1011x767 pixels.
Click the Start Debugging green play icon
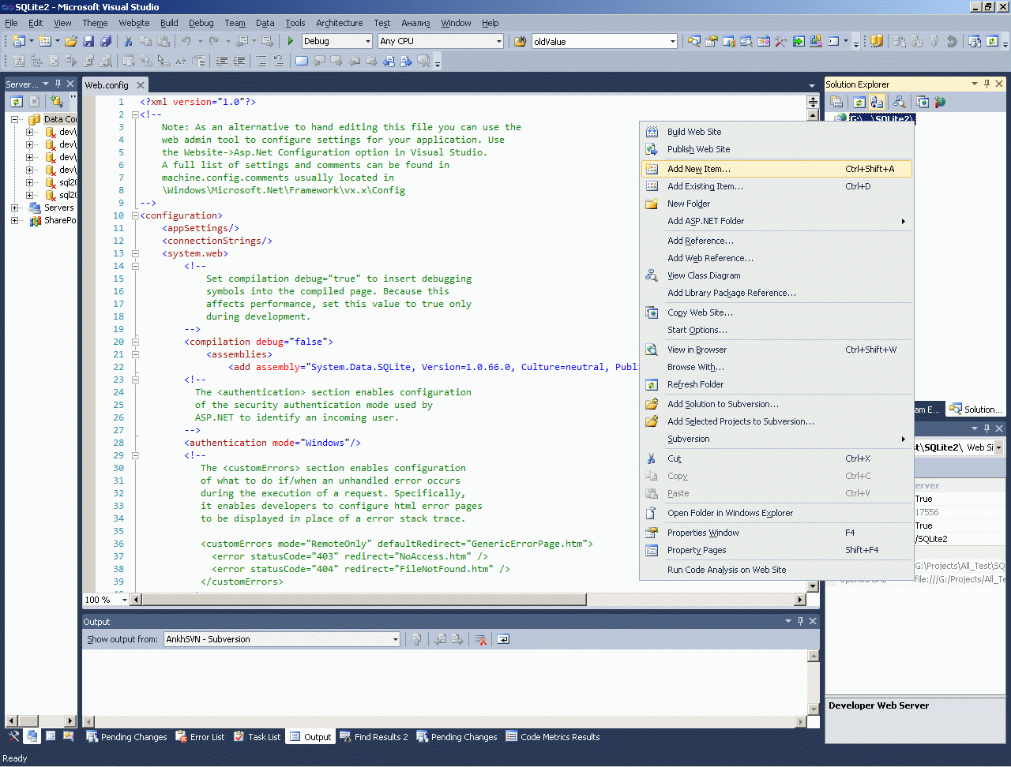tap(291, 41)
